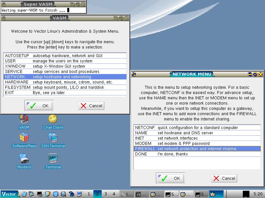
Task: Choose the FILESYSTEM entry in VASM
Action: click(65, 87)
